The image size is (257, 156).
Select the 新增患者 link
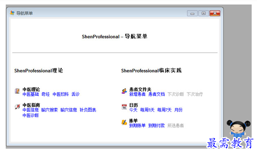[x=138, y=94]
